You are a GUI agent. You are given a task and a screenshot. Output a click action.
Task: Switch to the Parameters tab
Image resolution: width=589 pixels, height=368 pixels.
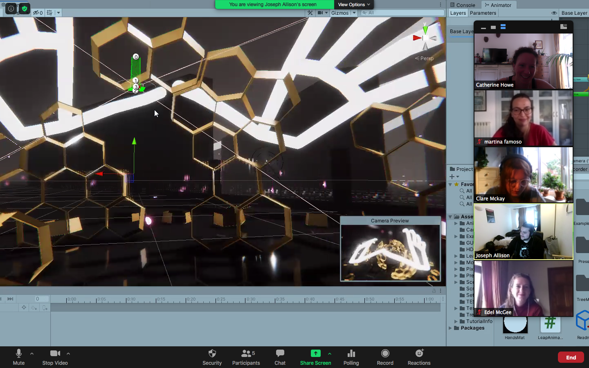(483, 13)
